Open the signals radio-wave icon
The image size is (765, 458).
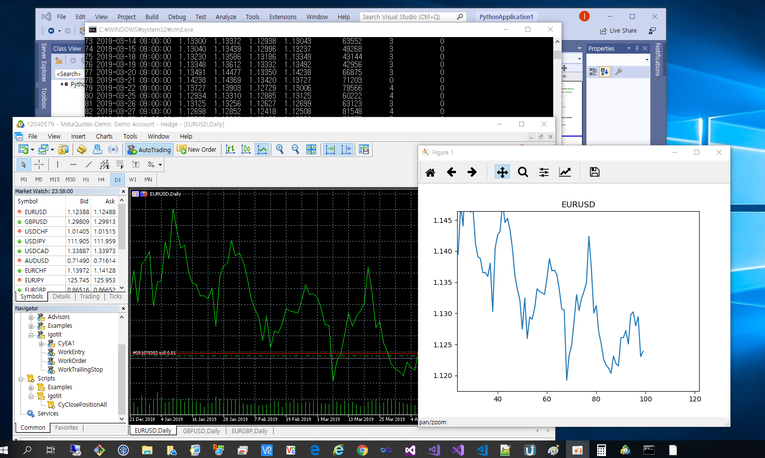pyautogui.click(x=113, y=149)
